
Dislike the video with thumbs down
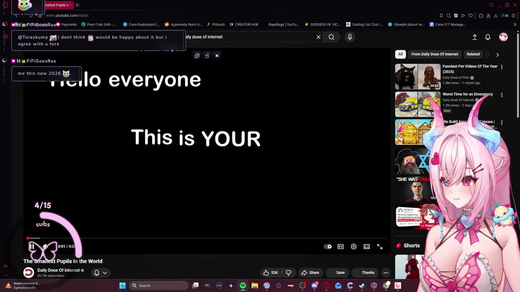tap(289, 273)
